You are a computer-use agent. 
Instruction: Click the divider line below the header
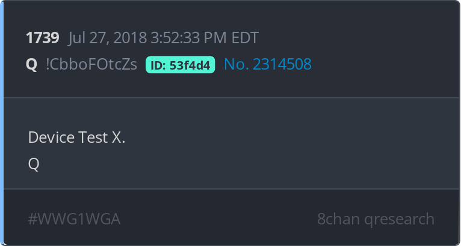click(x=231, y=97)
